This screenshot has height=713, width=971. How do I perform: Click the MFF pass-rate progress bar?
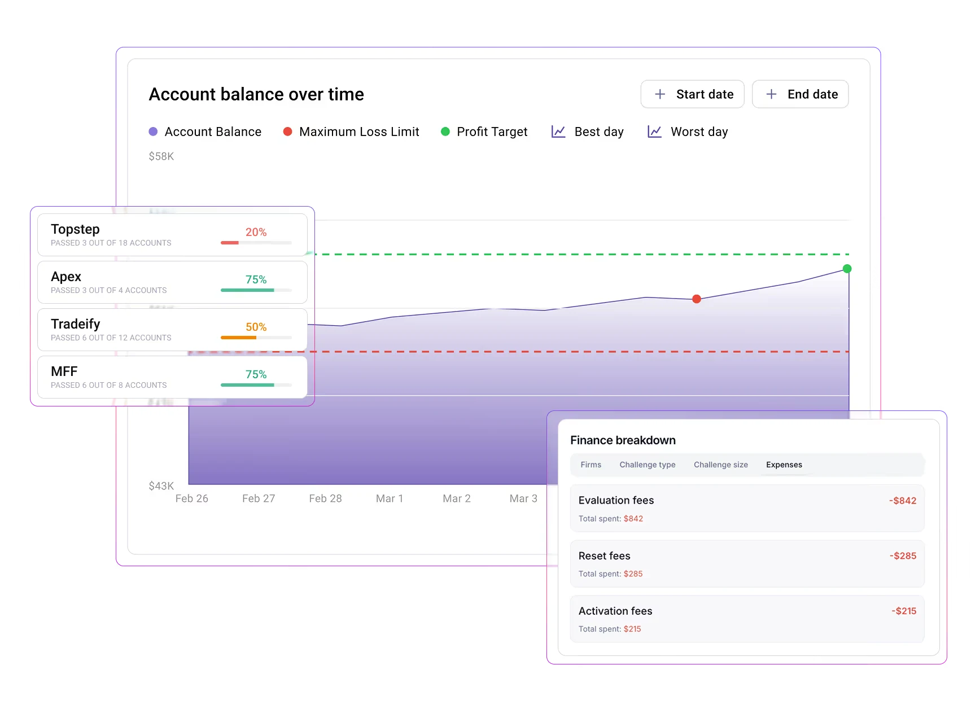point(256,385)
